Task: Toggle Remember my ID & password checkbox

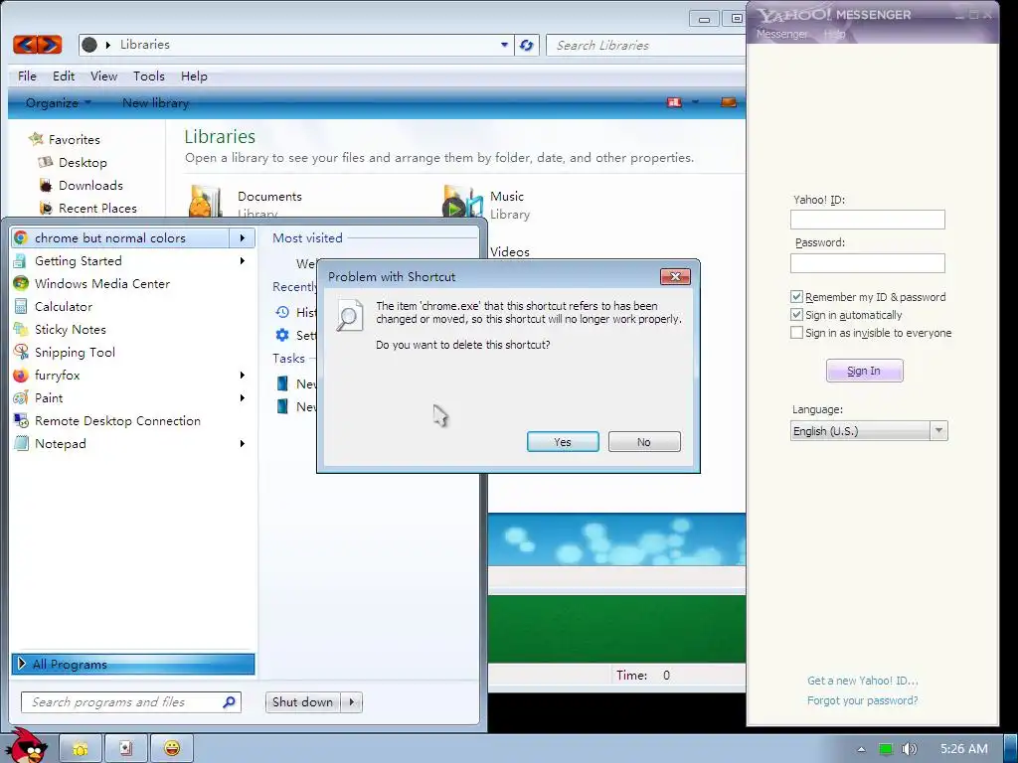Action: (796, 296)
